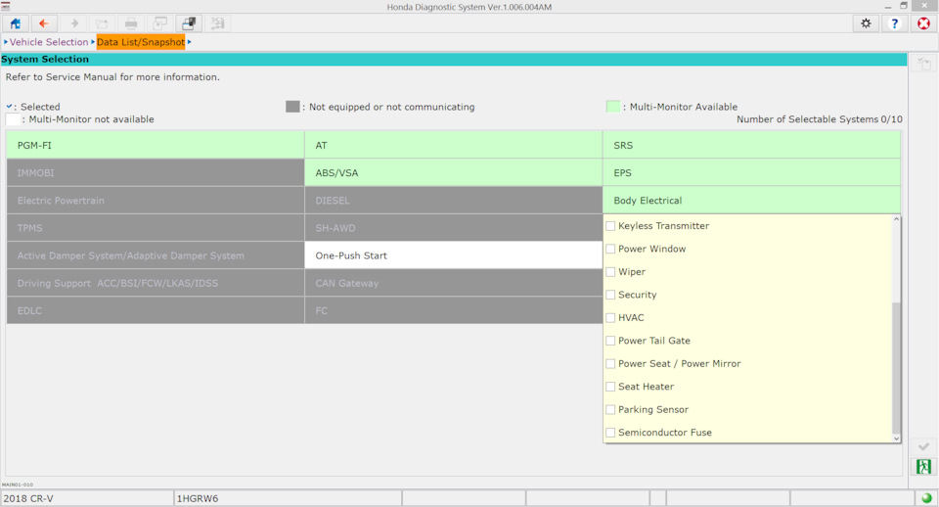
Task: Click white Multi-Monitor not available swatch
Action: coord(13,119)
